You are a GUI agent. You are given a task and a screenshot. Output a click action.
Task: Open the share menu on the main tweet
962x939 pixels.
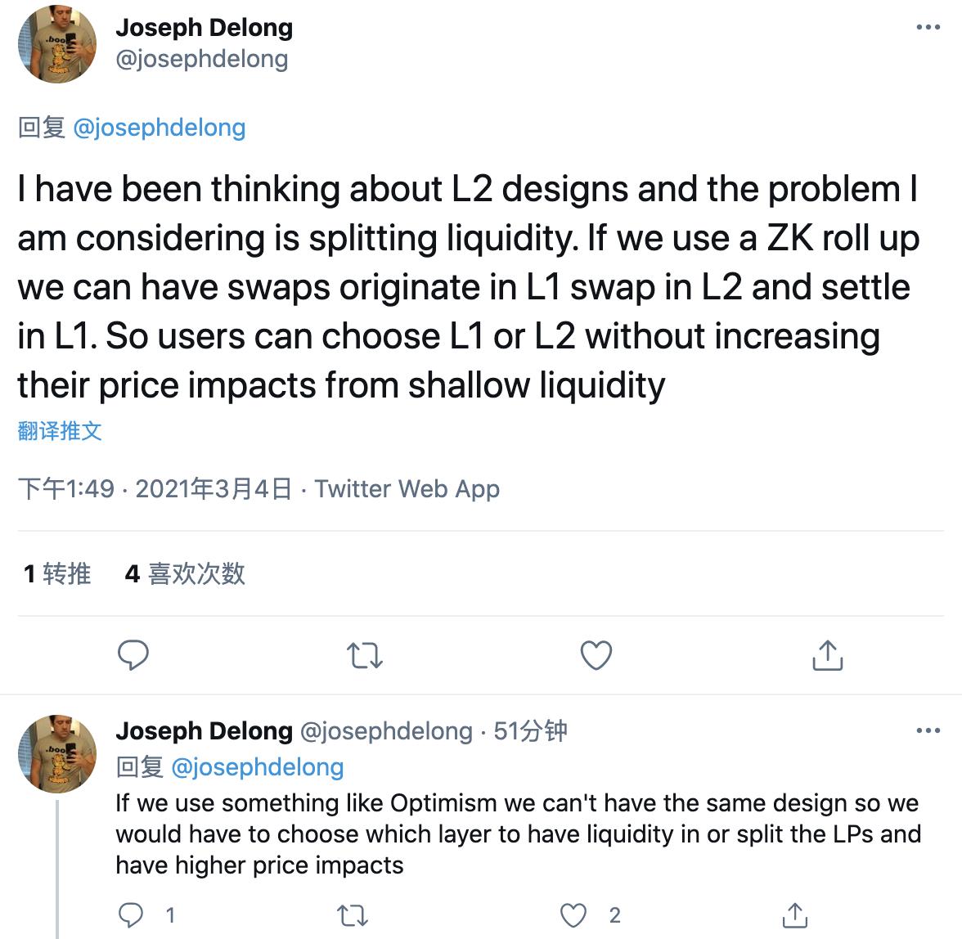[x=826, y=655]
